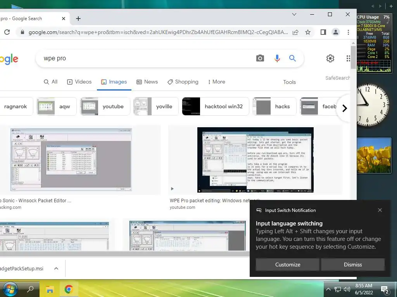Open the WPE gauge window image in second row
The width and height of the screenshot is (397, 297).
click(x=187, y=236)
